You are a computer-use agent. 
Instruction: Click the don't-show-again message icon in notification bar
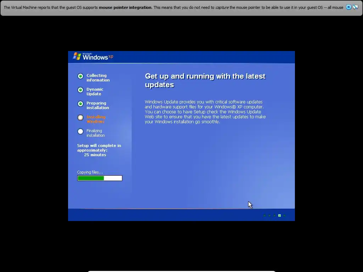pyautogui.click(x=355, y=7)
